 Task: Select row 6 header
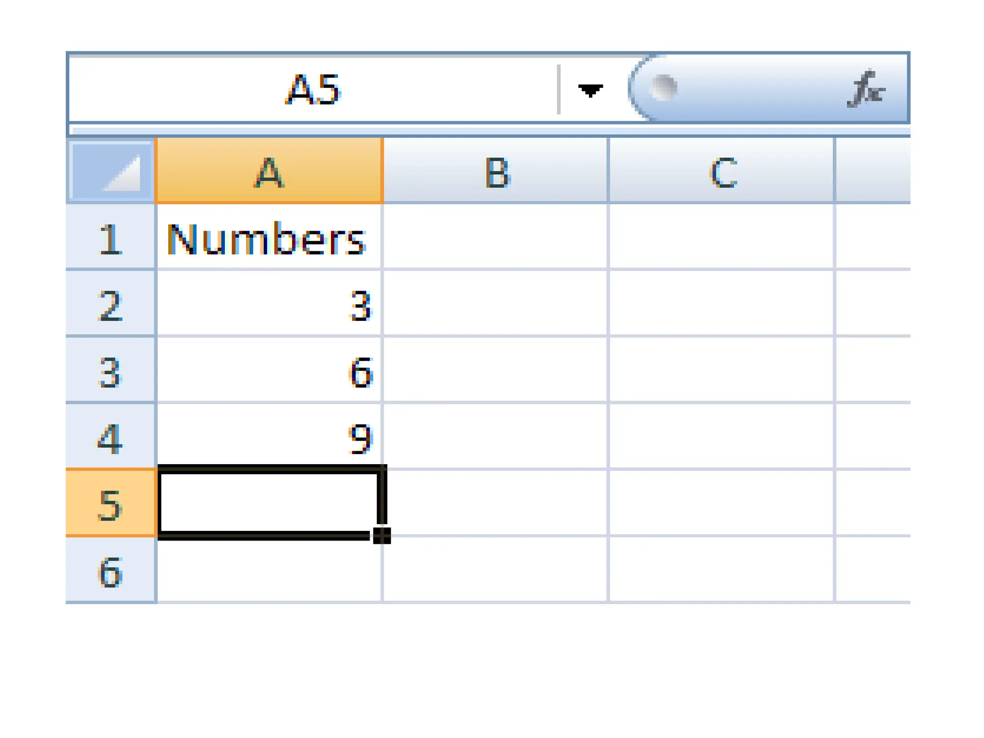(111, 570)
